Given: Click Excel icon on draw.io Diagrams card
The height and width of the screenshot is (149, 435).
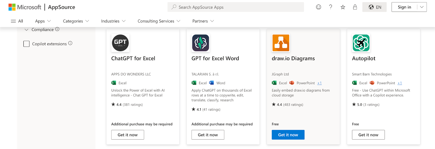Looking at the screenshot, I should coord(274,83).
